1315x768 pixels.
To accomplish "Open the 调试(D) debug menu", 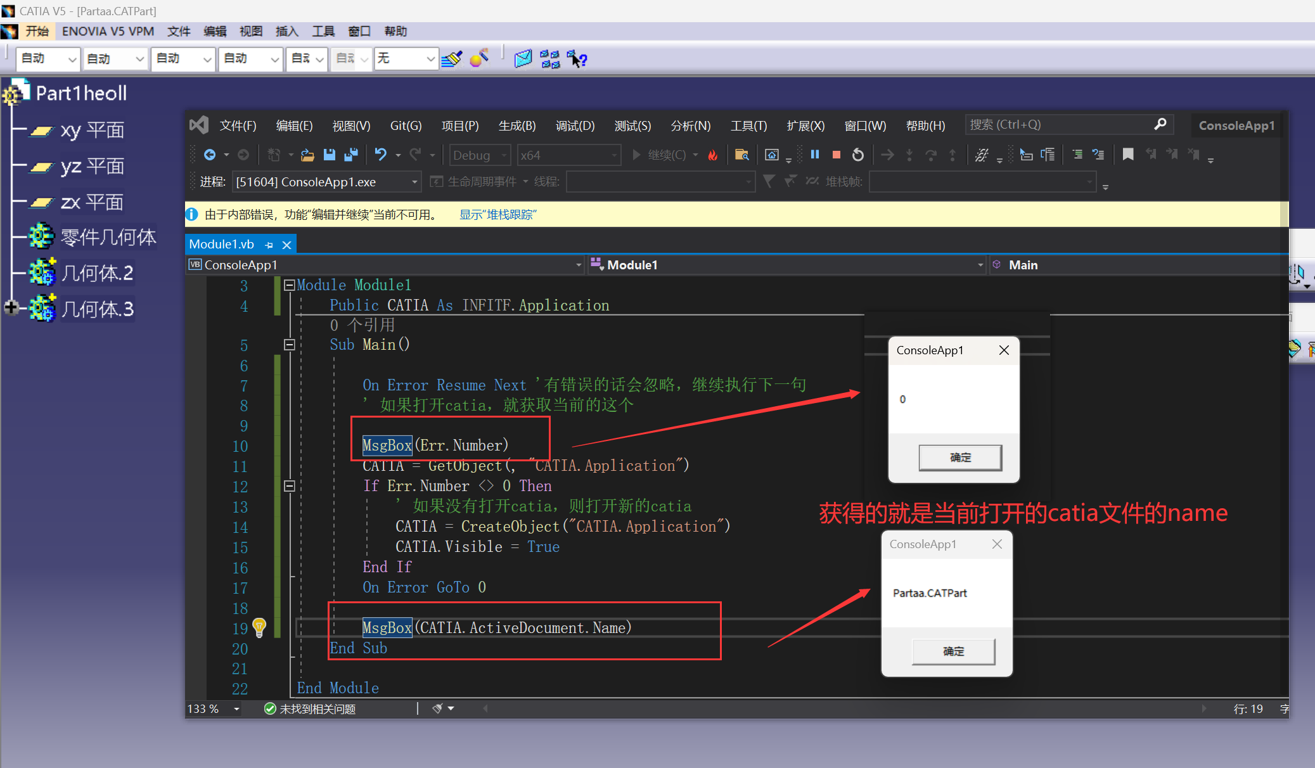I will pyautogui.click(x=575, y=125).
